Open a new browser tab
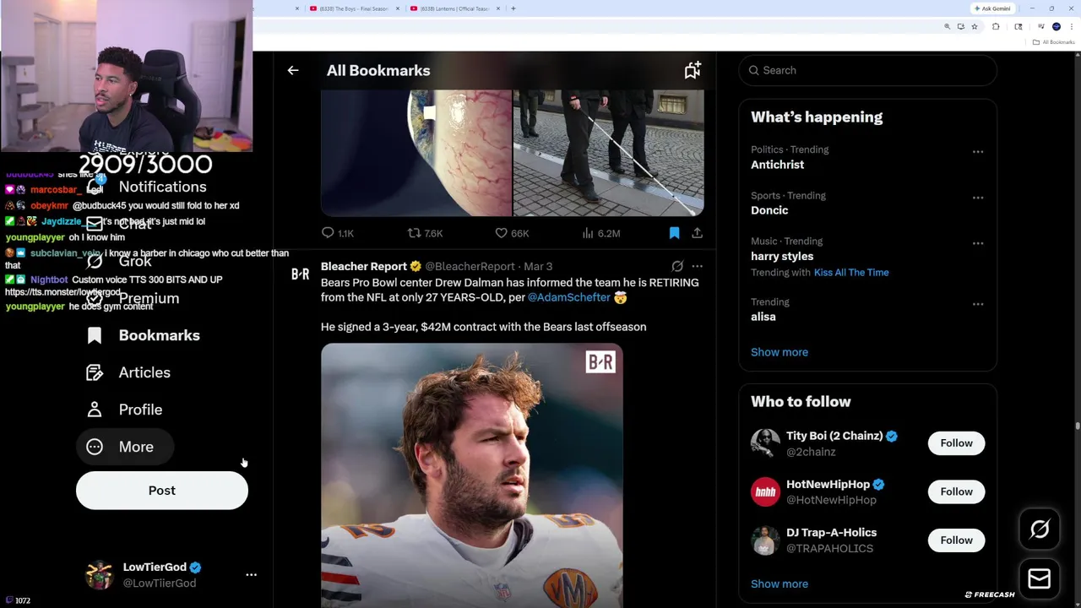The width and height of the screenshot is (1081, 608). pyautogui.click(x=513, y=8)
